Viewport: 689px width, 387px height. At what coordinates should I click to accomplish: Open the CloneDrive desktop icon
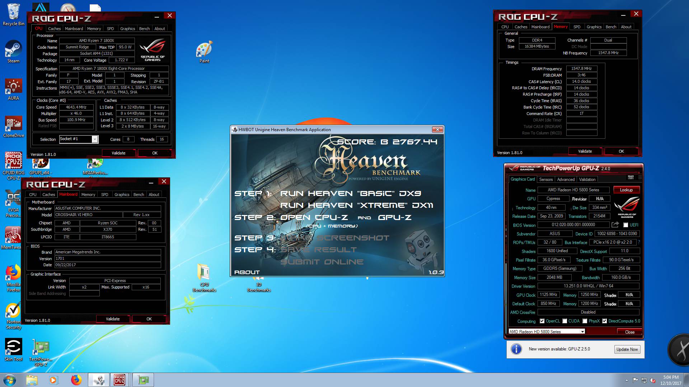14,126
